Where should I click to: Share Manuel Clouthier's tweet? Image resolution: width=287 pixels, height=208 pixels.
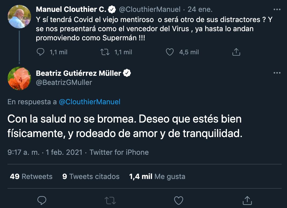[236, 52]
